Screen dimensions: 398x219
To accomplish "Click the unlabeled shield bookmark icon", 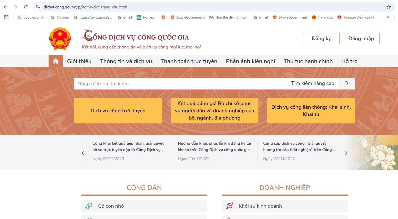I will point(163,17).
